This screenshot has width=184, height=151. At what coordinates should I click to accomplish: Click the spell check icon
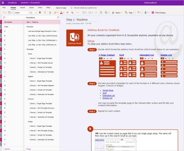(x=138, y=12)
